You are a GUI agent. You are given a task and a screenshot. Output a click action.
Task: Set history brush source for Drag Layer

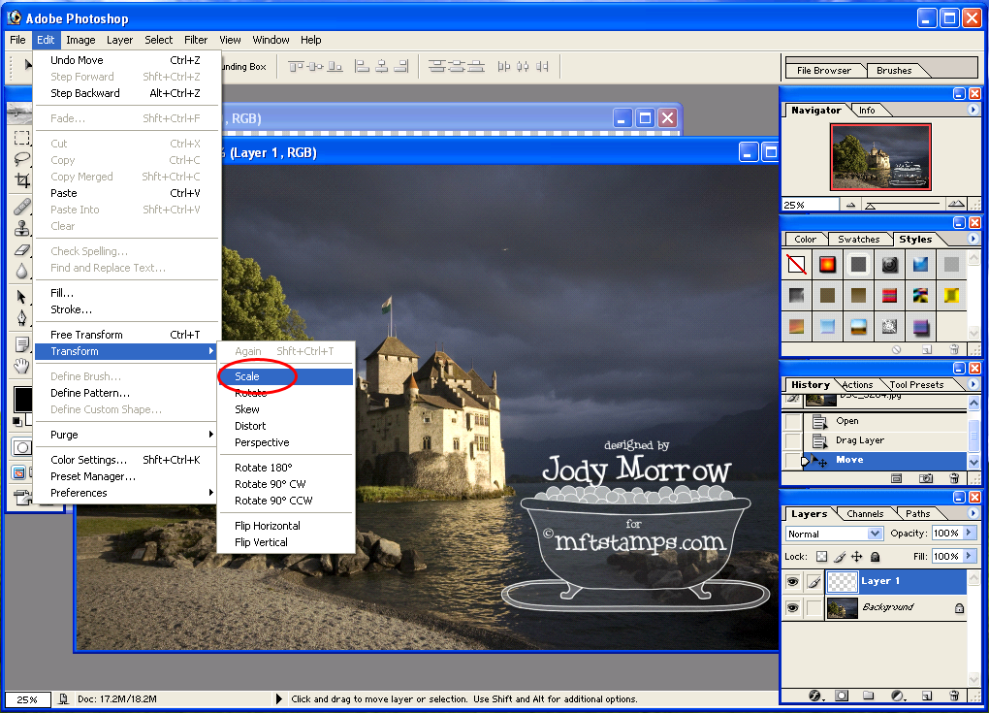pos(793,440)
